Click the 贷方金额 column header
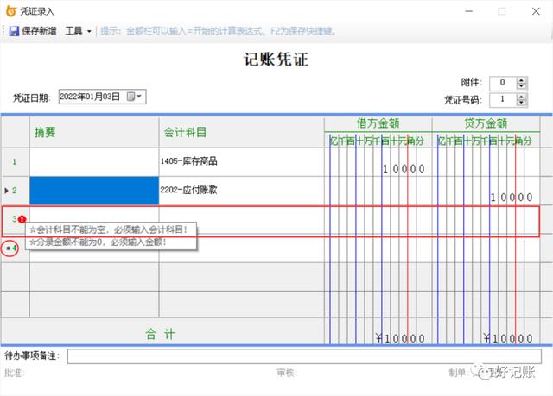 [x=486, y=123]
